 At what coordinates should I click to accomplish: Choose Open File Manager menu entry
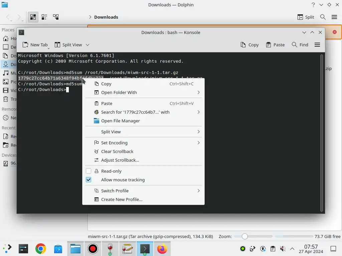click(x=143, y=121)
